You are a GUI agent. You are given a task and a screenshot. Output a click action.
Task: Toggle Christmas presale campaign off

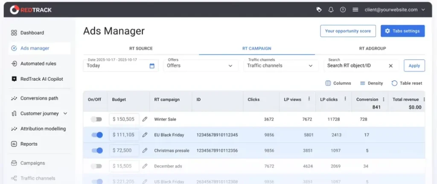point(97,150)
